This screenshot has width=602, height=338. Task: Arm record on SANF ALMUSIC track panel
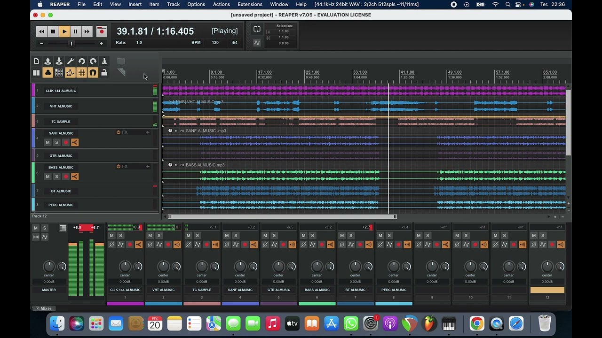coord(65,142)
